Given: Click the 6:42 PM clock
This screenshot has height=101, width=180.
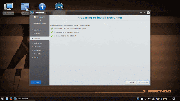Looking at the screenshot, I should click(161, 99).
